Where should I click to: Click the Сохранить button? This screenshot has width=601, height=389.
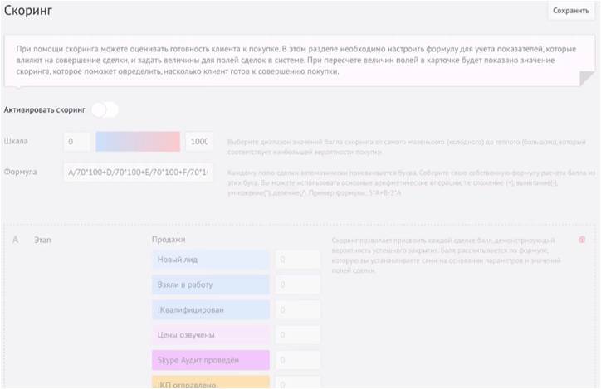pos(570,11)
